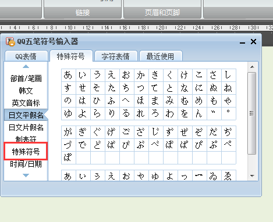Viewport: 273px width, 222px height.
Task: Insert hiragana た
Action: pyautogui.click(x=112, y=88)
